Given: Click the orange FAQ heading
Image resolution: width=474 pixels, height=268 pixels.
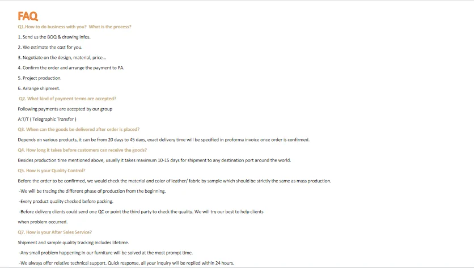Looking at the screenshot, I should click(28, 16).
